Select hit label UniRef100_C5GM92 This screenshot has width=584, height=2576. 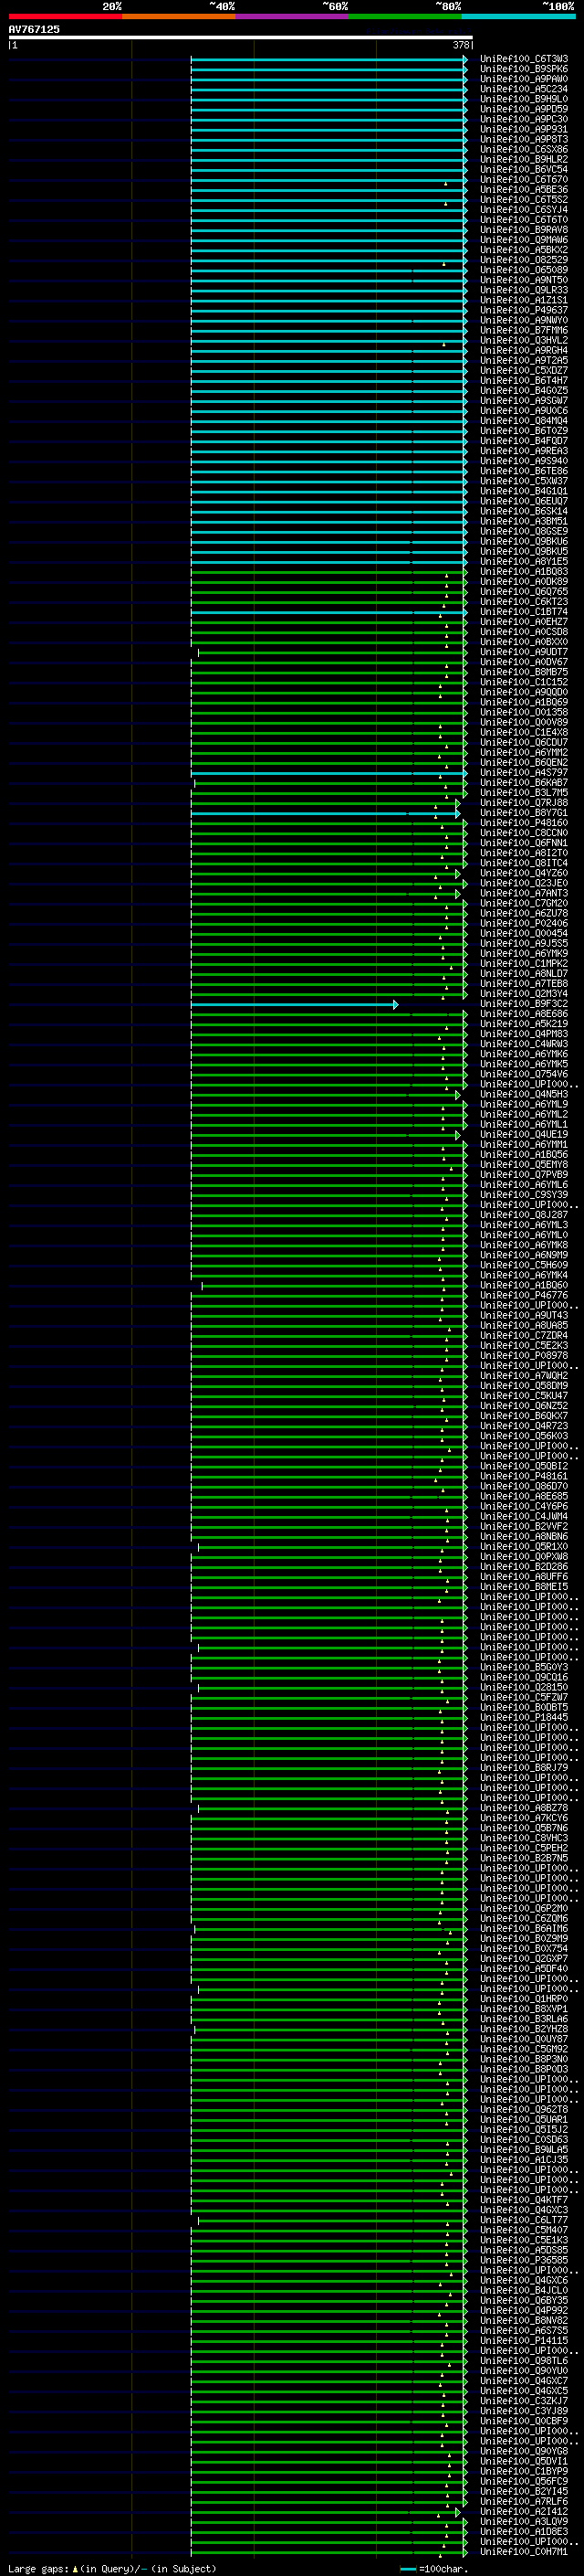[524, 2049]
